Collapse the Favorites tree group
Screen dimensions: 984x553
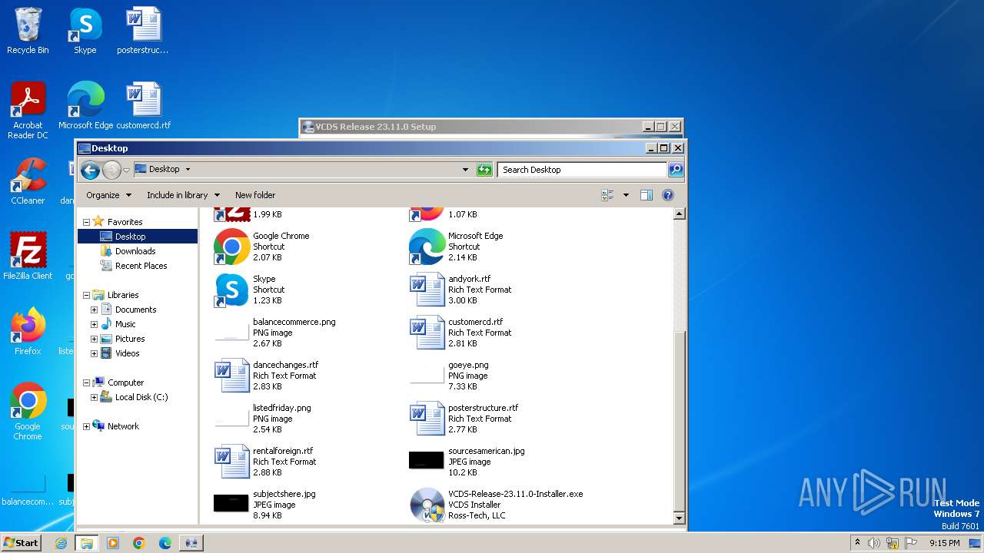point(86,222)
